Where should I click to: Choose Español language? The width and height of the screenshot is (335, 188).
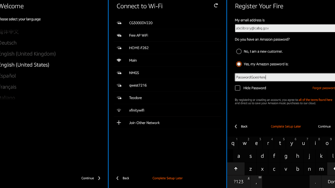click(8, 76)
